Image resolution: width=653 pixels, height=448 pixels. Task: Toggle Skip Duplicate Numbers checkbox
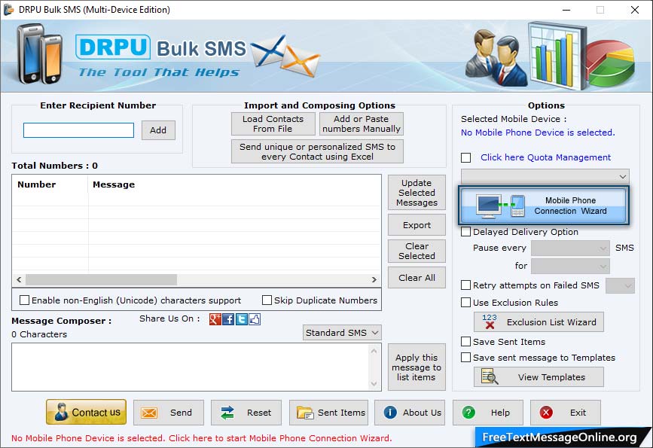click(x=267, y=300)
